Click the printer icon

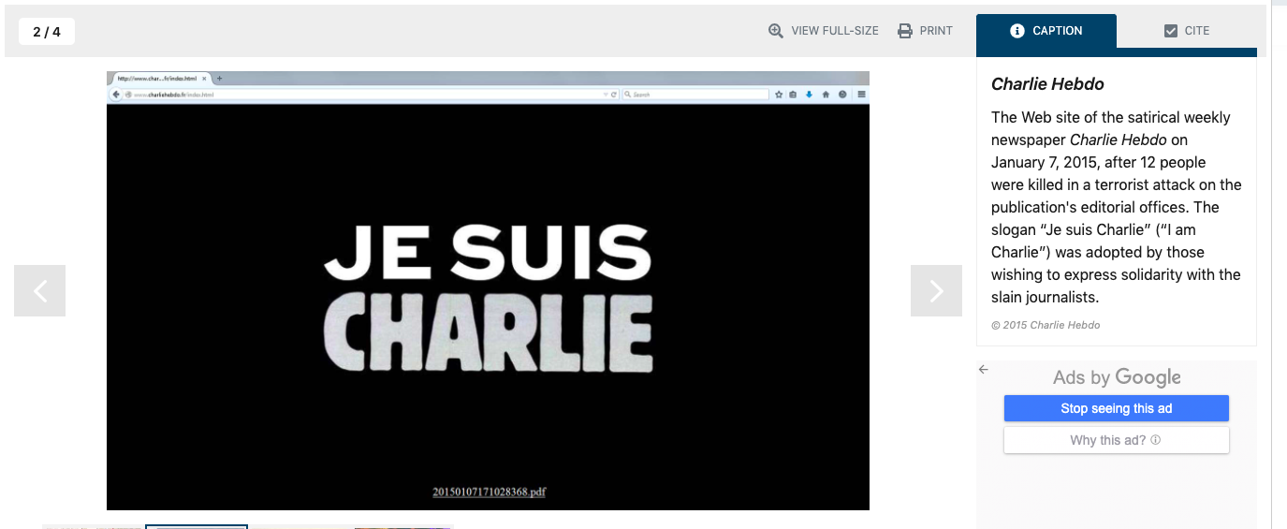point(905,31)
